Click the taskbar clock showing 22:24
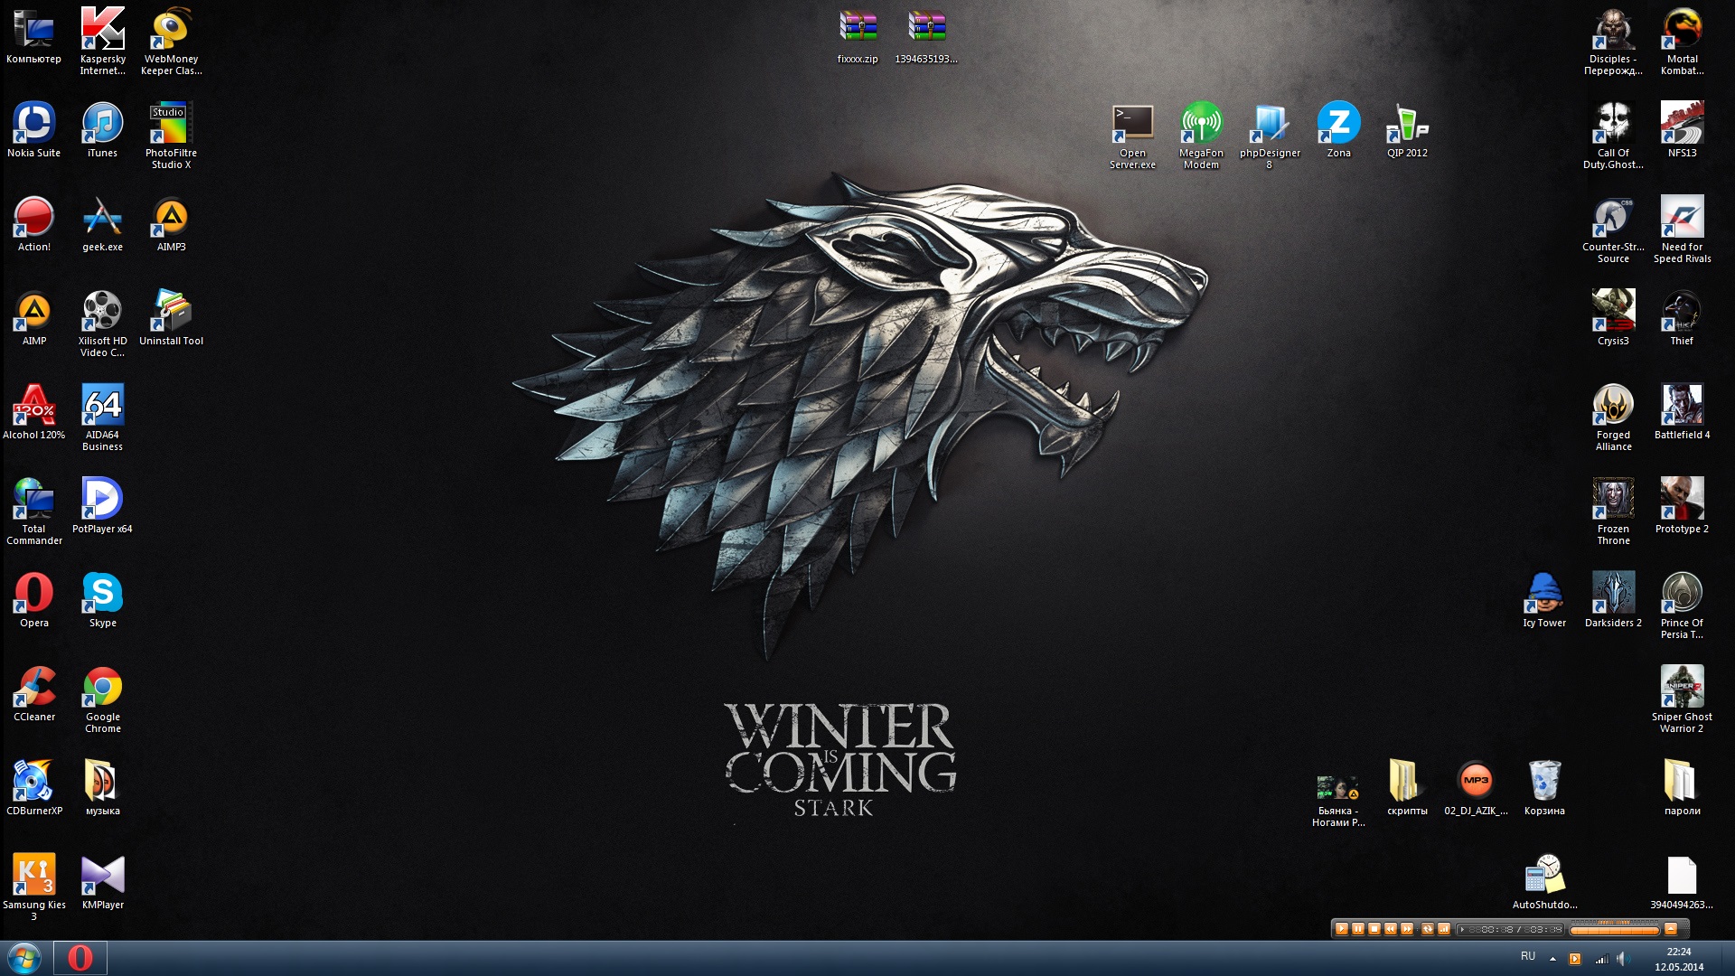This screenshot has width=1735, height=976. tap(1679, 959)
